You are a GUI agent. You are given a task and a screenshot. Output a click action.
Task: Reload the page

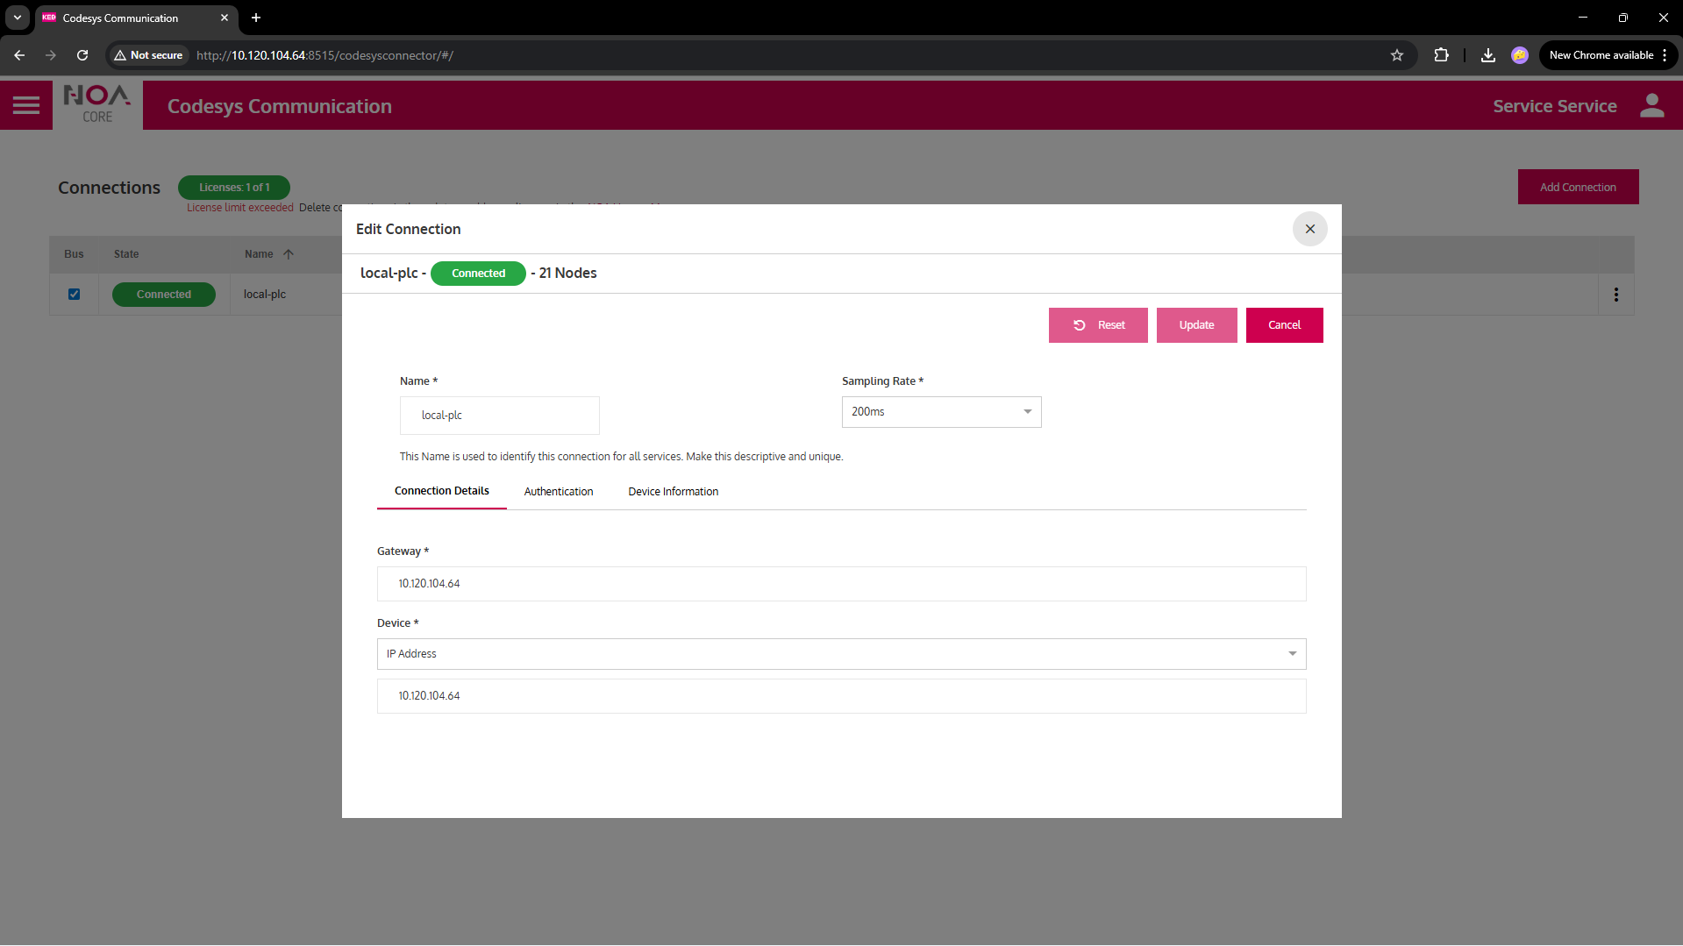tap(82, 55)
